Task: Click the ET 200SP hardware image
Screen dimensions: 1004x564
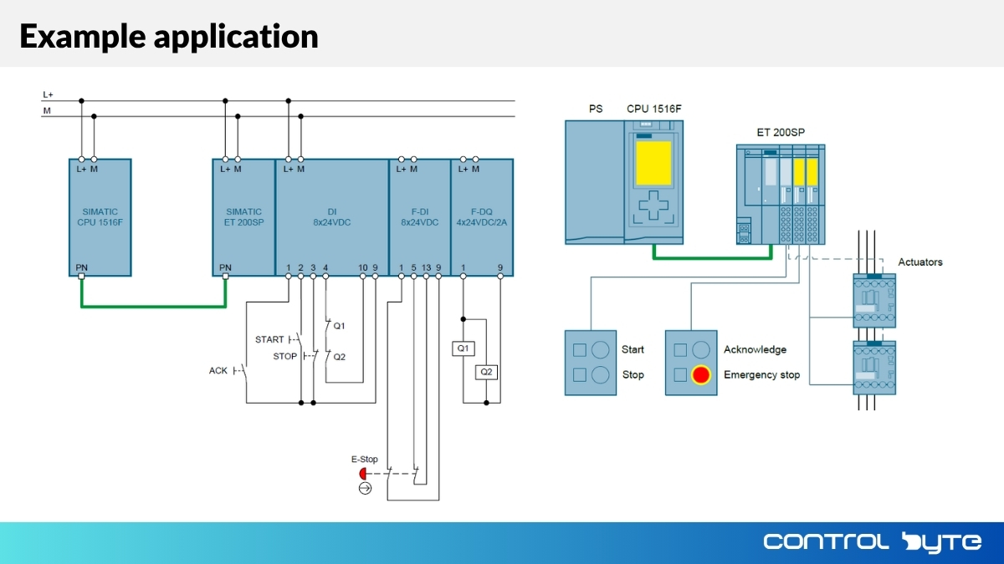Action: (x=781, y=195)
